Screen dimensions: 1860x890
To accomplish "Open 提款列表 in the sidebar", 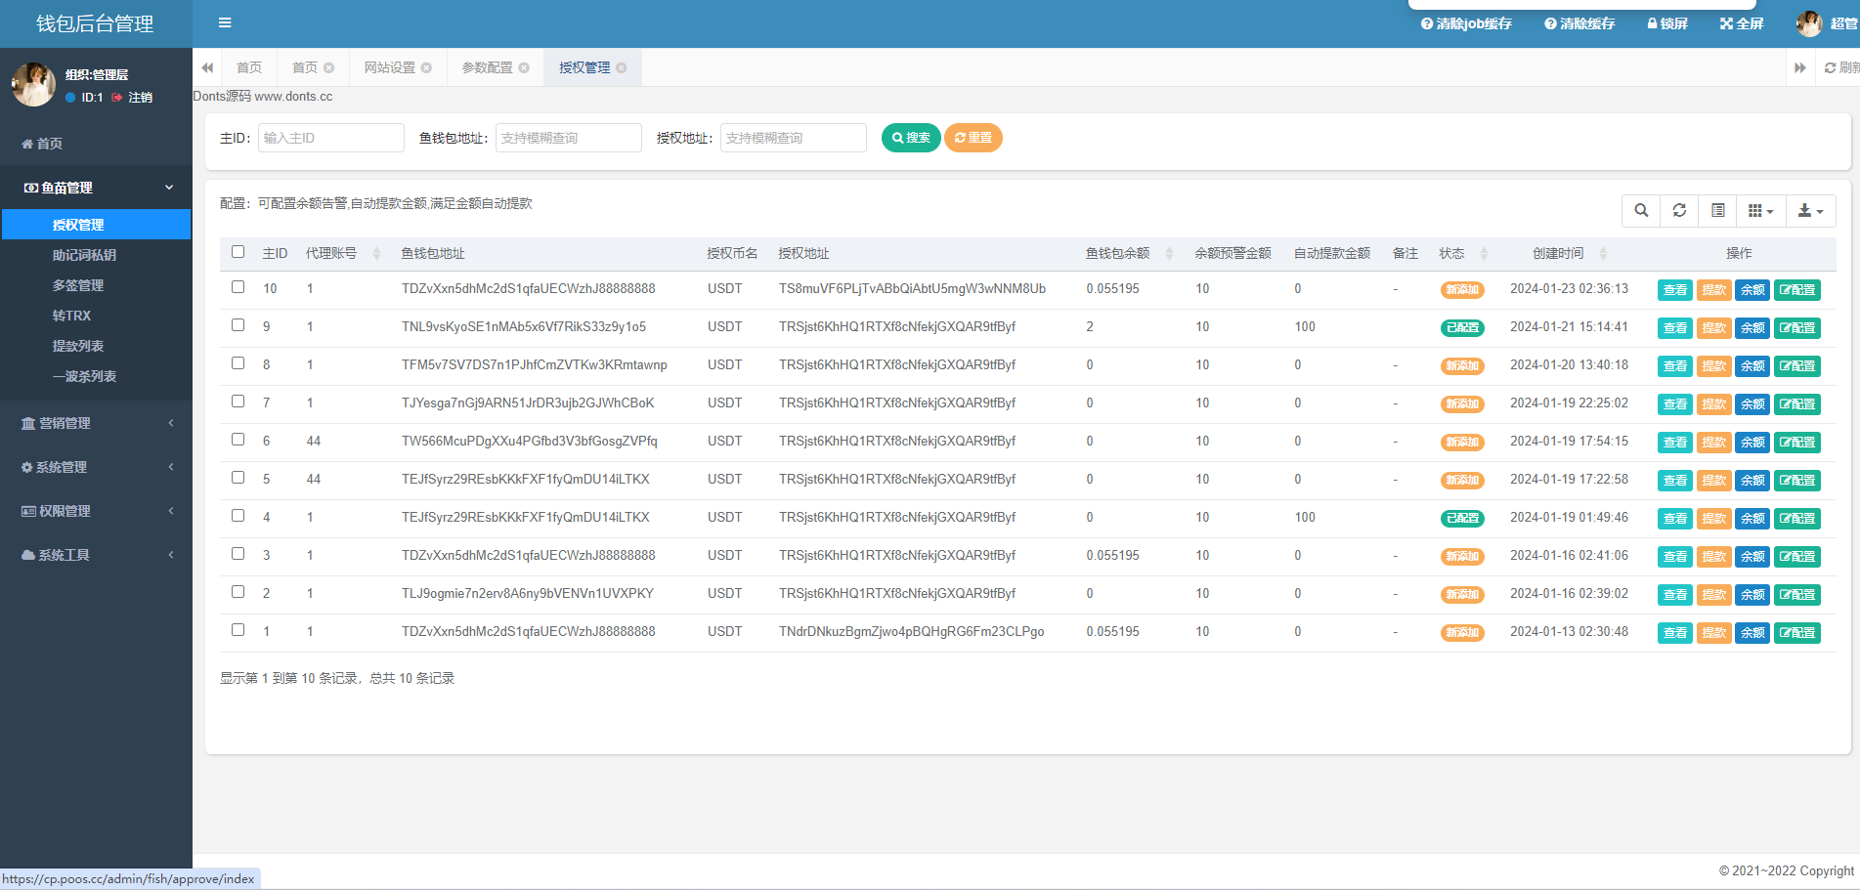I will coord(78,346).
